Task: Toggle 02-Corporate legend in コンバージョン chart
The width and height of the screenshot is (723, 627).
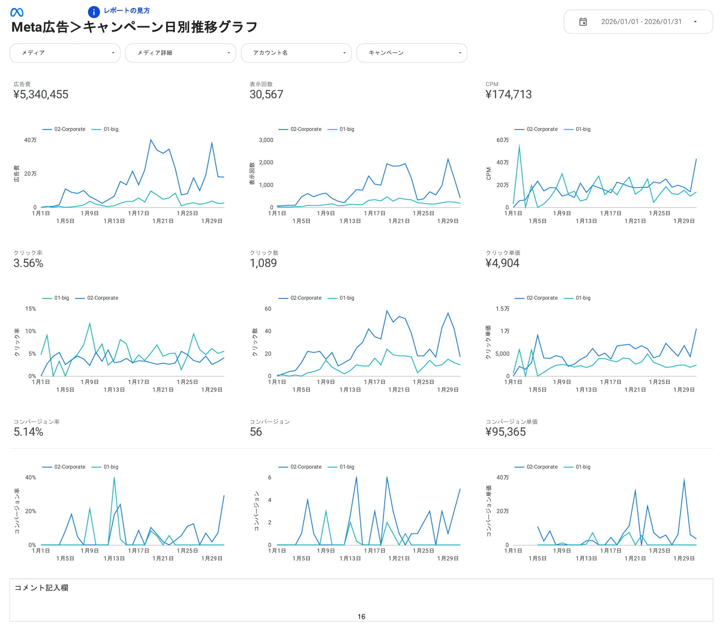Action: (306, 467)
